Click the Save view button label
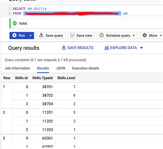Viewport: 163px width, 149px height. click(x=84, y=36)
